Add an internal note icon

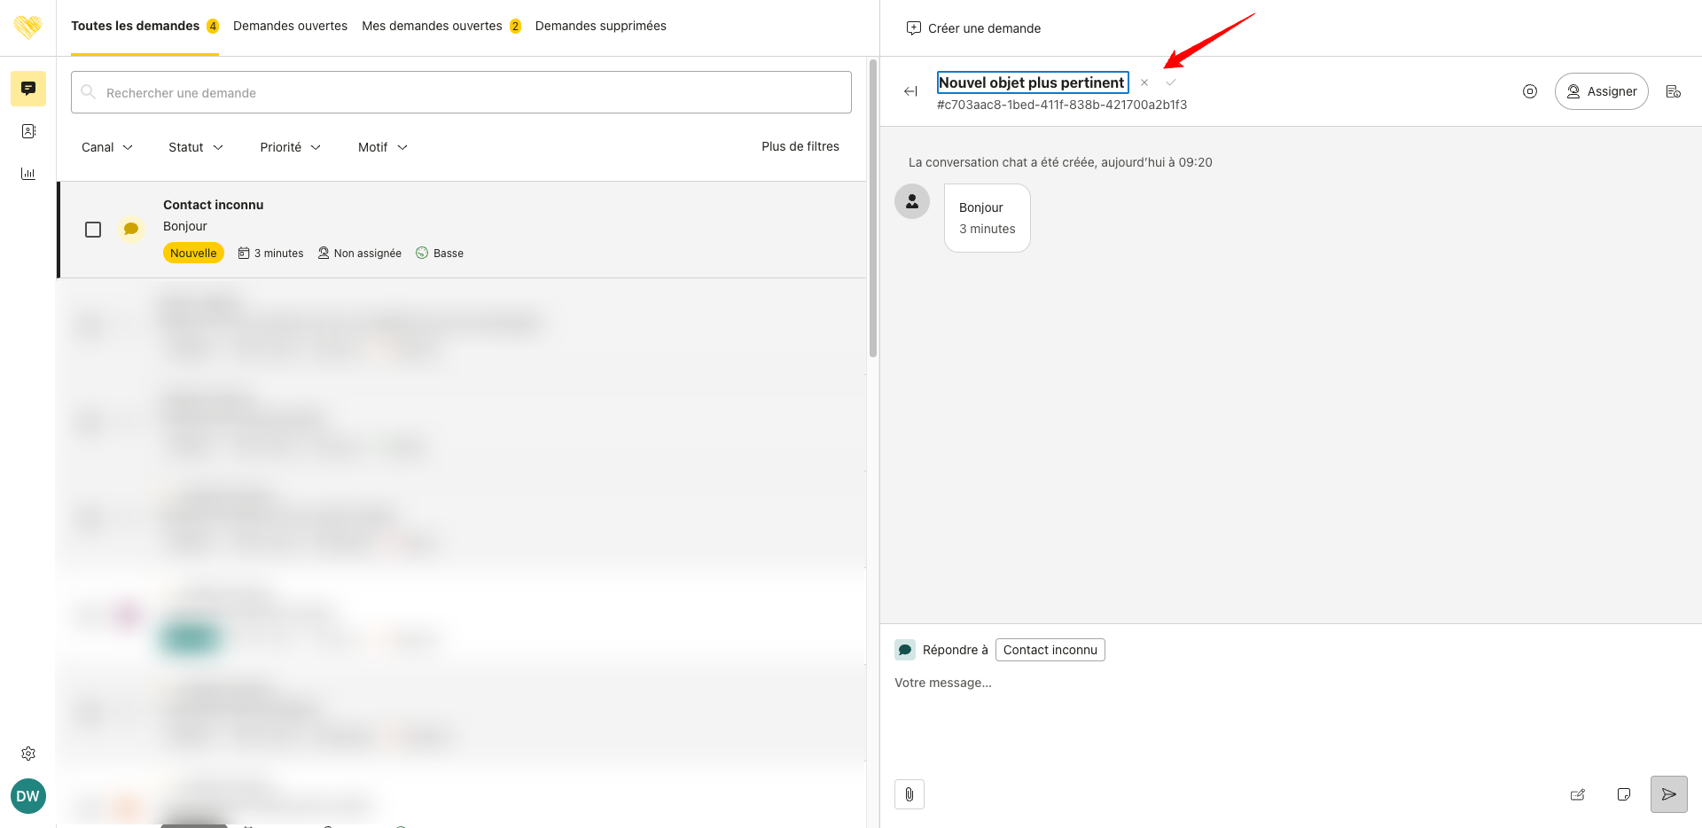coord(1624,794)
